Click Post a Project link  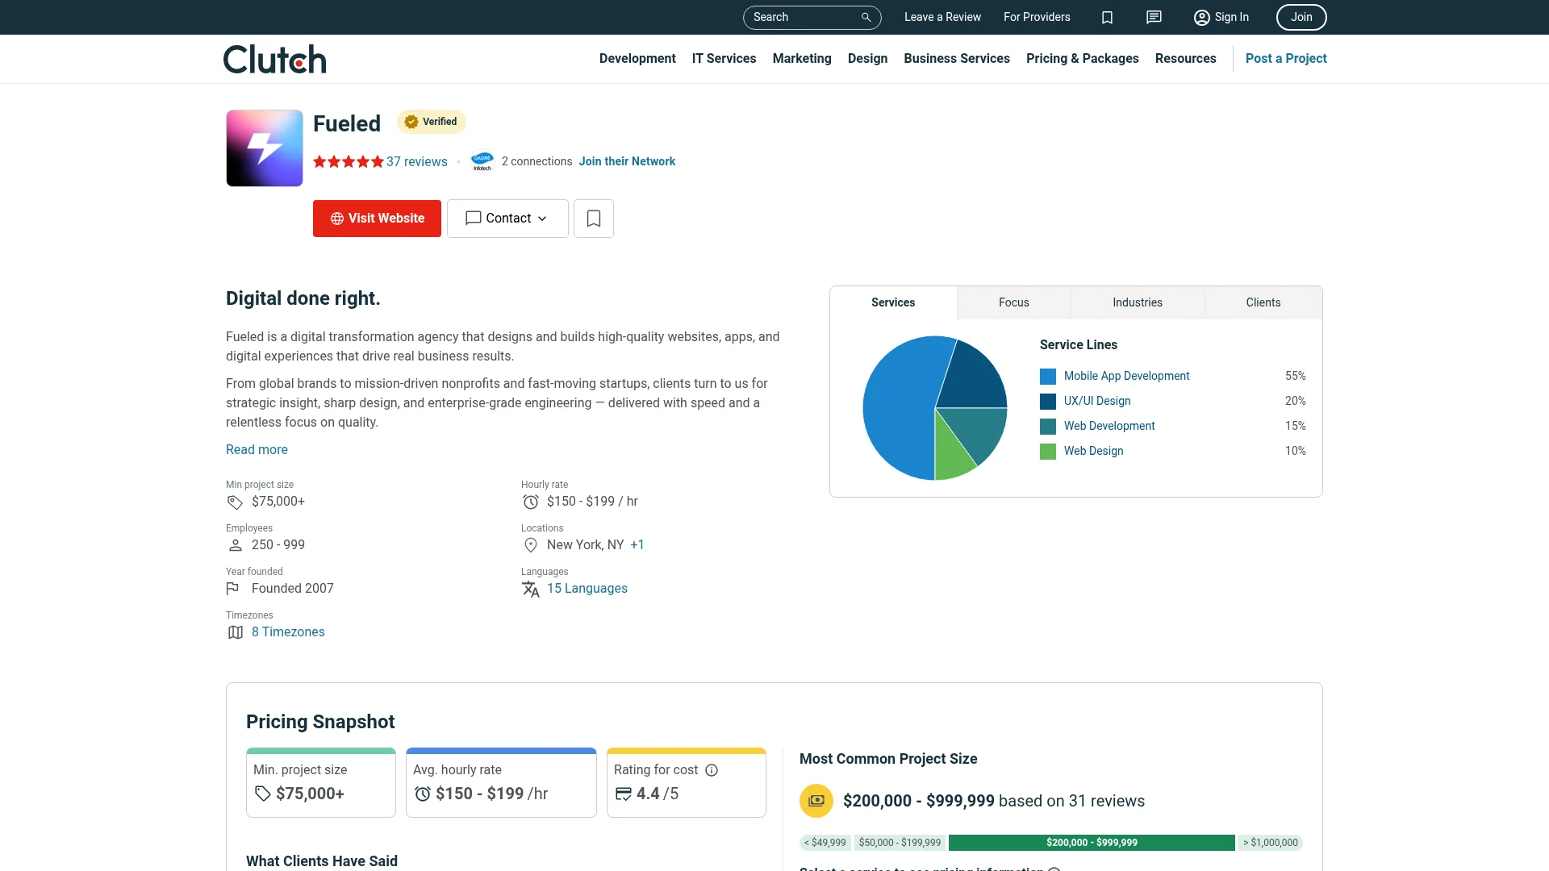coord(1286,59)
